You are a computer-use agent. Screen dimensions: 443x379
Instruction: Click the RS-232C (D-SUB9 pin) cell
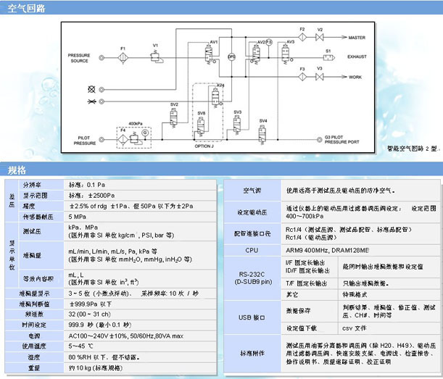[252, 278]
